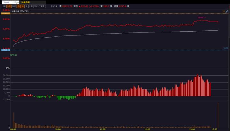Toggle the 散戶 indicator button
Screen dimensions: 230x131
[x=14, y=6]
